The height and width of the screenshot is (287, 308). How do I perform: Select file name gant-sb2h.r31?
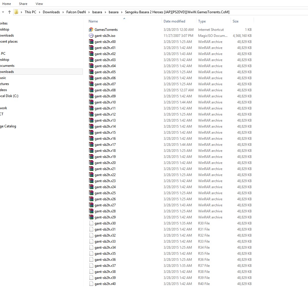pyautogui.click(x=105, y=229)
